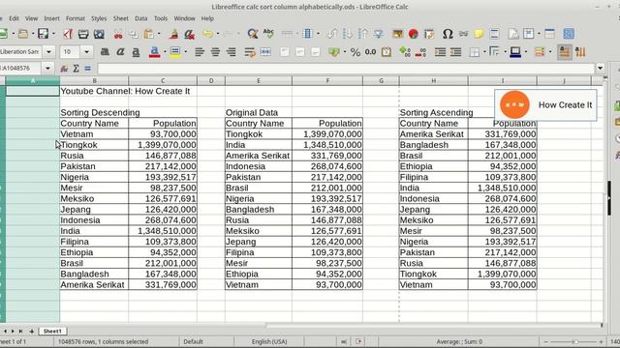Screen dimensions: 620x348
Task: Toggle AutoFilter funnel icon
Action: click(379, 34)
